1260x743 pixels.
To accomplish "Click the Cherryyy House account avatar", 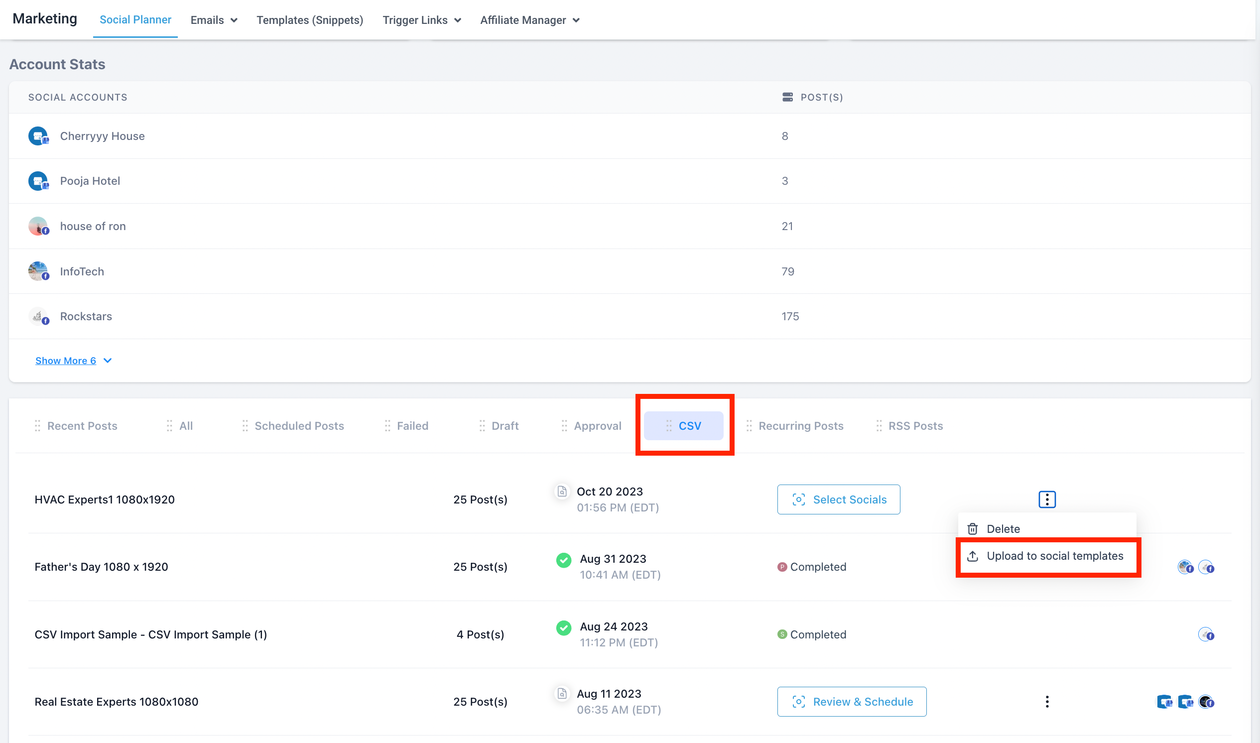I will (x=38, y=136).
